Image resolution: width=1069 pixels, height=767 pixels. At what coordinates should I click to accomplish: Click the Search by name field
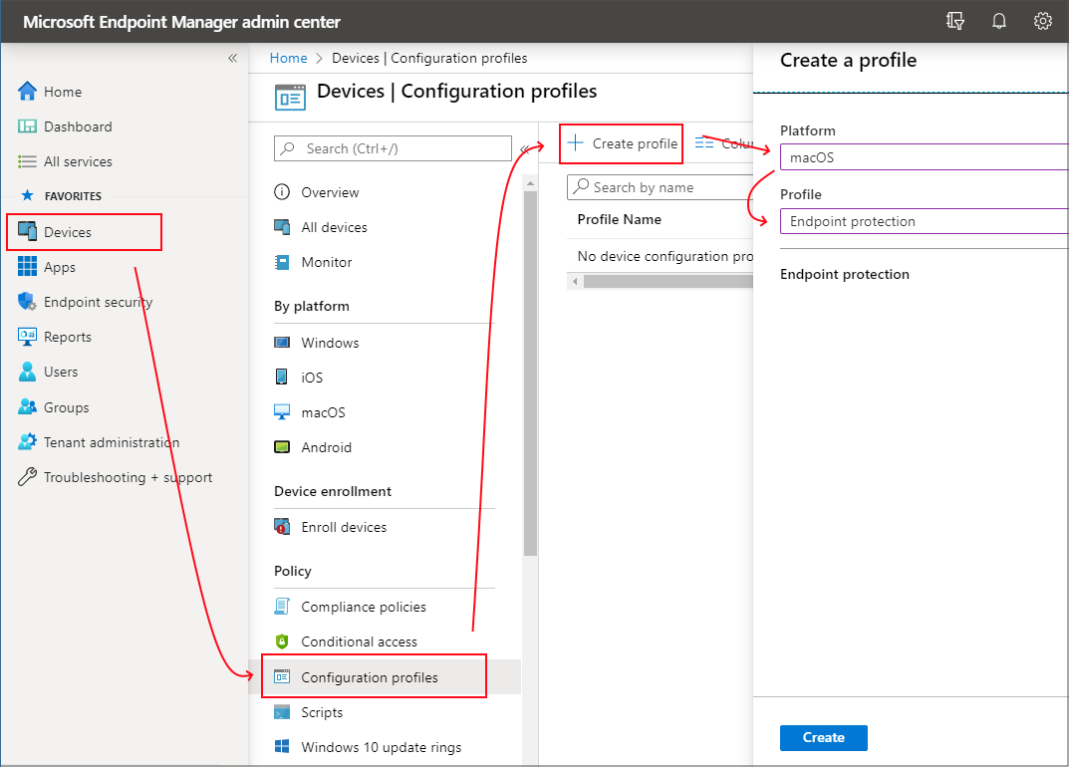click(x=660, y=187)
